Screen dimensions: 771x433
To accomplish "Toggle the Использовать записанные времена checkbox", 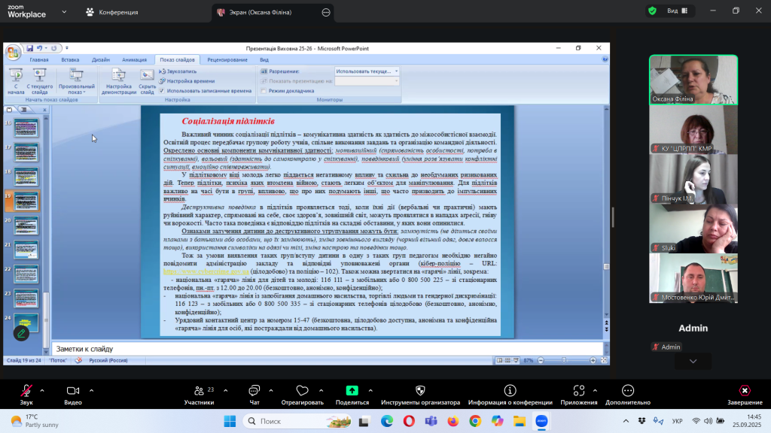I will click(162, 90).
